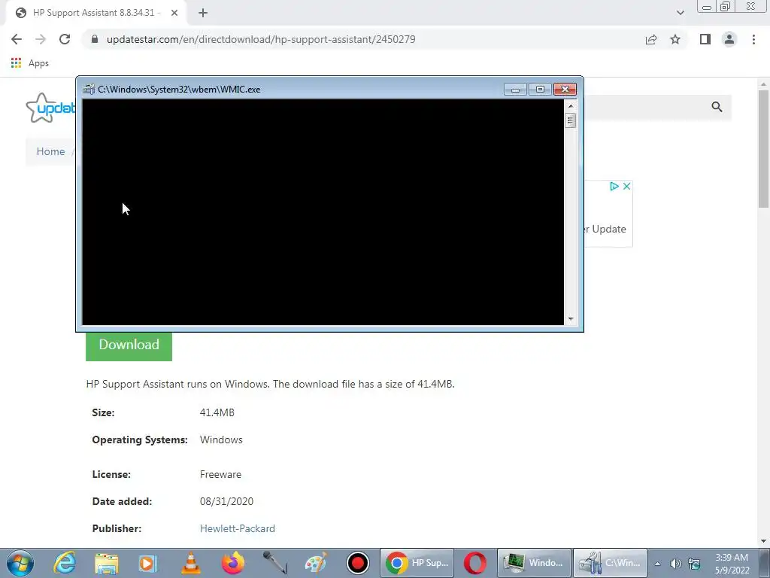Click the 41.4MB size value
Viewport: 770px width, 578px height.
click(x=217, y=413)
